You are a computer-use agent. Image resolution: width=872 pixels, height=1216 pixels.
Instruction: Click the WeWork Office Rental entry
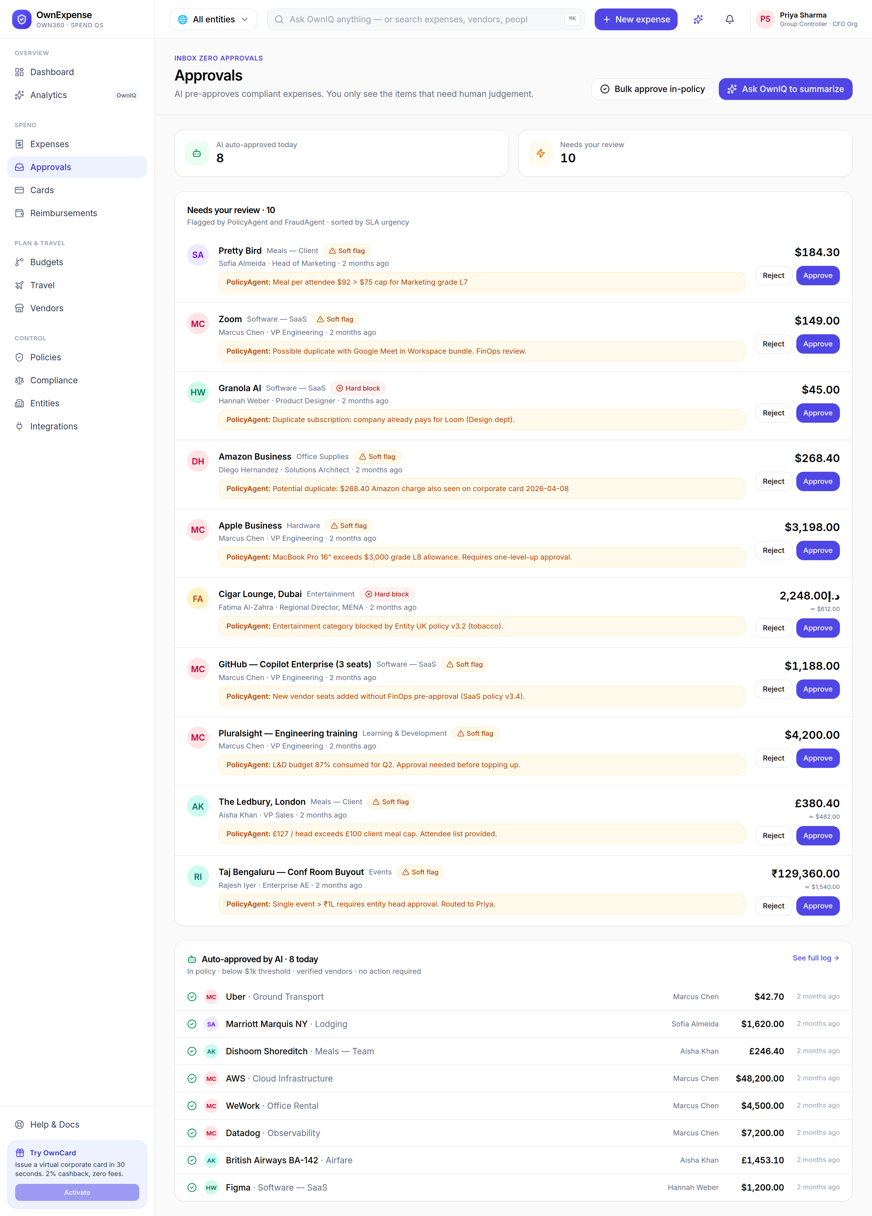click(272, 1105)
